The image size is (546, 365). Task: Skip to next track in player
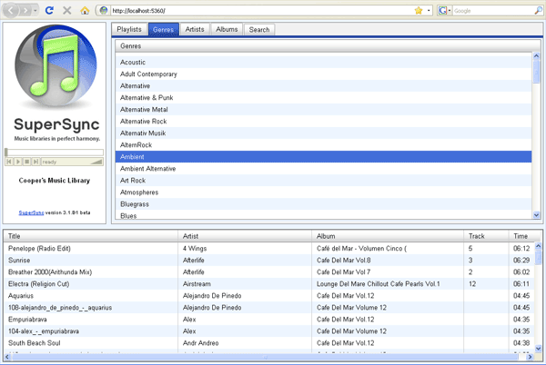[35, 162]
